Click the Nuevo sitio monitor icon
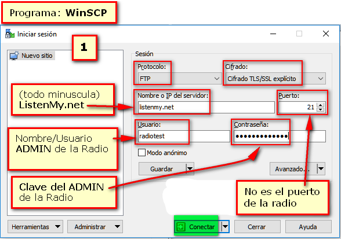Image resolution: width=341 pixels, height=239 pixels. click(x=14, y=56)
